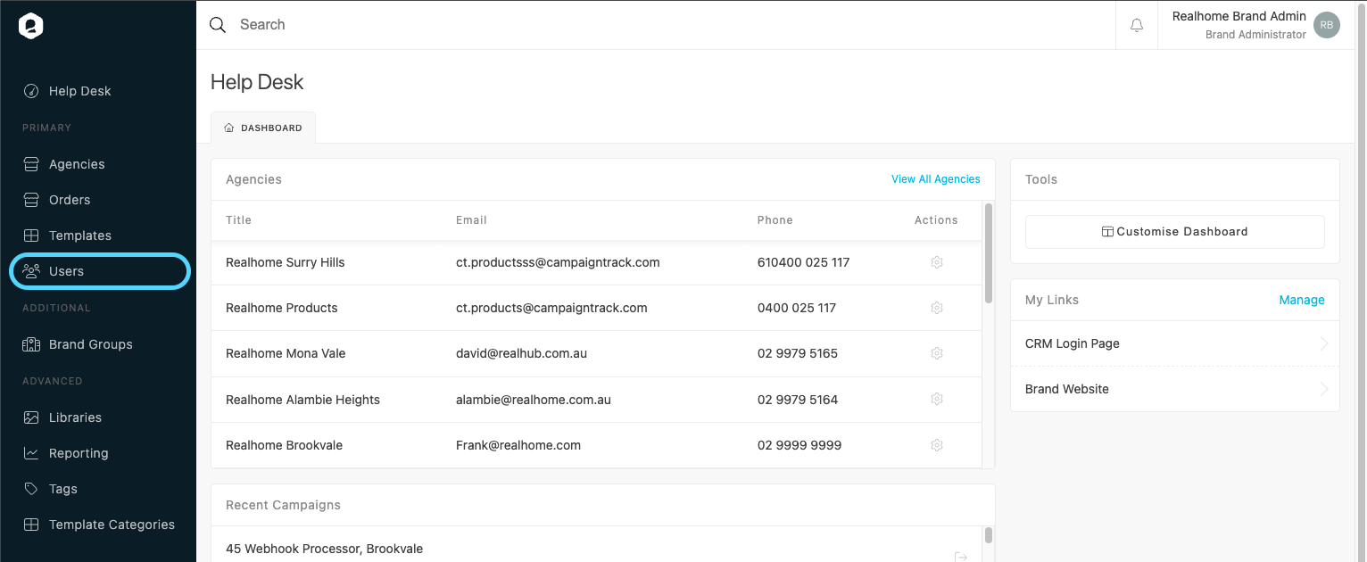This screenshot has height=562, width=1367.
Task: Select the Realhome Surry Hills row title
Action: [286, 262]
